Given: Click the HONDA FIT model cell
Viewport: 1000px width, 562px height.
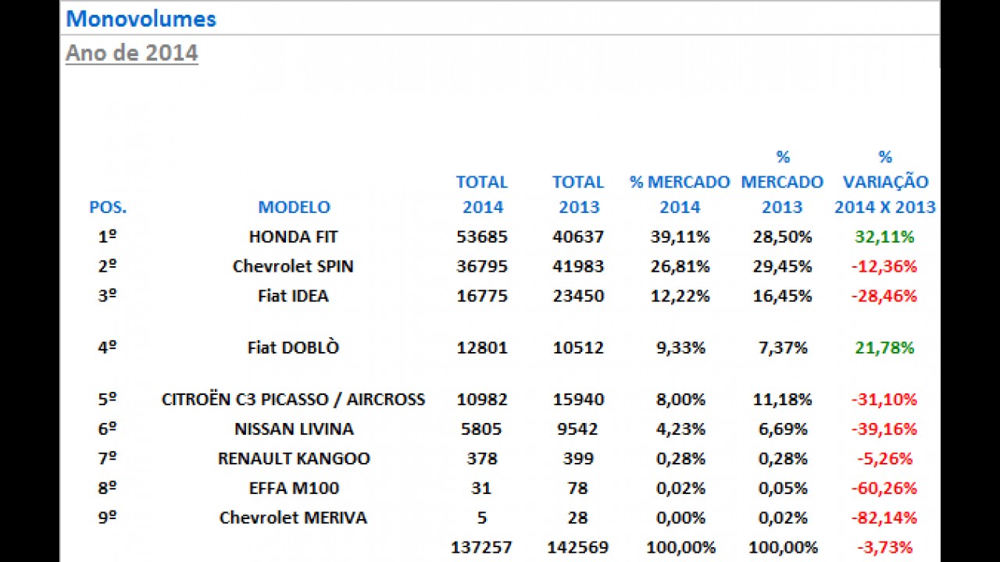Looking at the screenshot, I should click(x=294, y=237).
